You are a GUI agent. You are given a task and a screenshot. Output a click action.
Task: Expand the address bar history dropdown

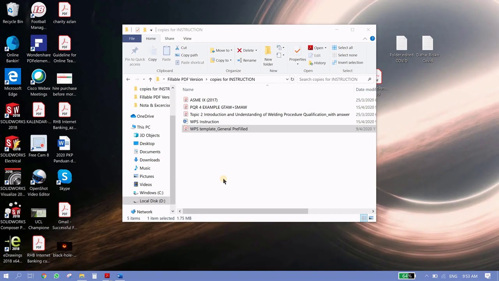point(287,79)
